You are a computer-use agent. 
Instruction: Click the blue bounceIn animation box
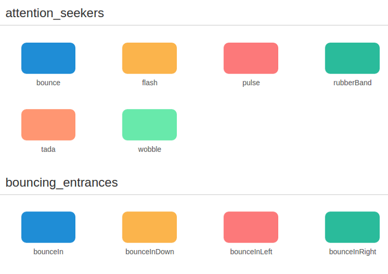click(48, 227)
